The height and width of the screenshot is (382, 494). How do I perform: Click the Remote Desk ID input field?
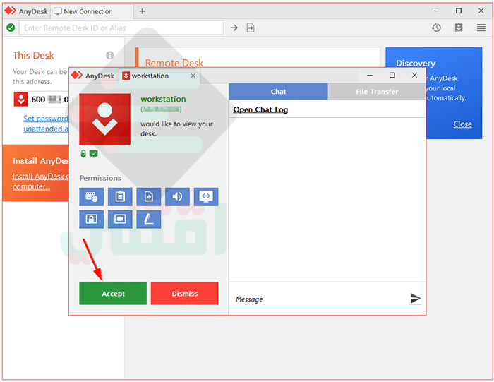pos(121,28)
